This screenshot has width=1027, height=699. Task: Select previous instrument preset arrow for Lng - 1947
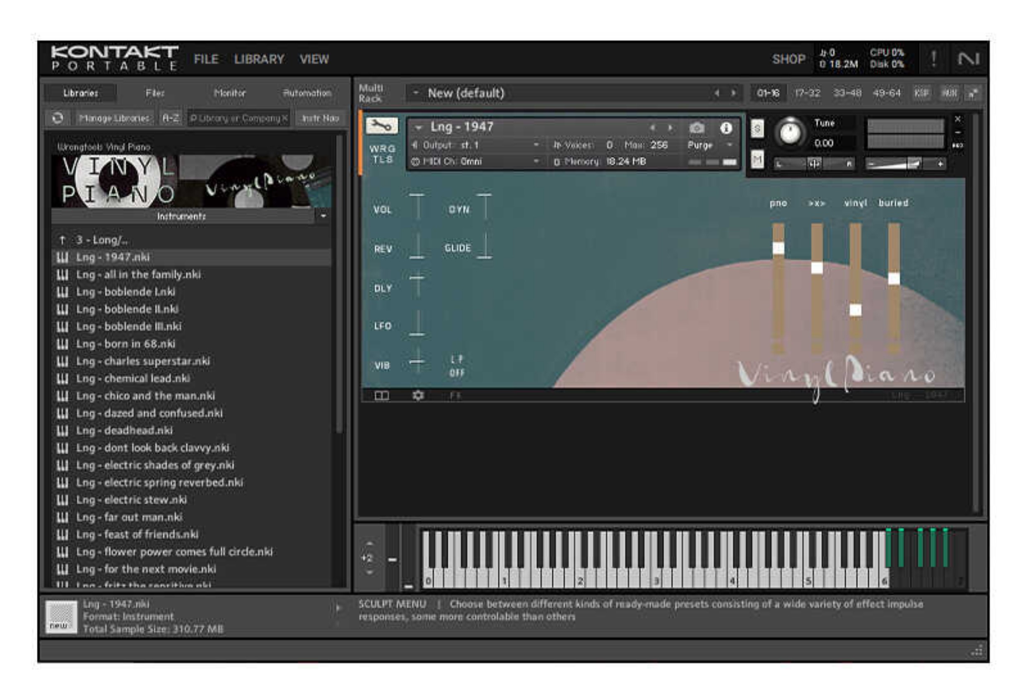pyautogui.click(x=652, y=128)
